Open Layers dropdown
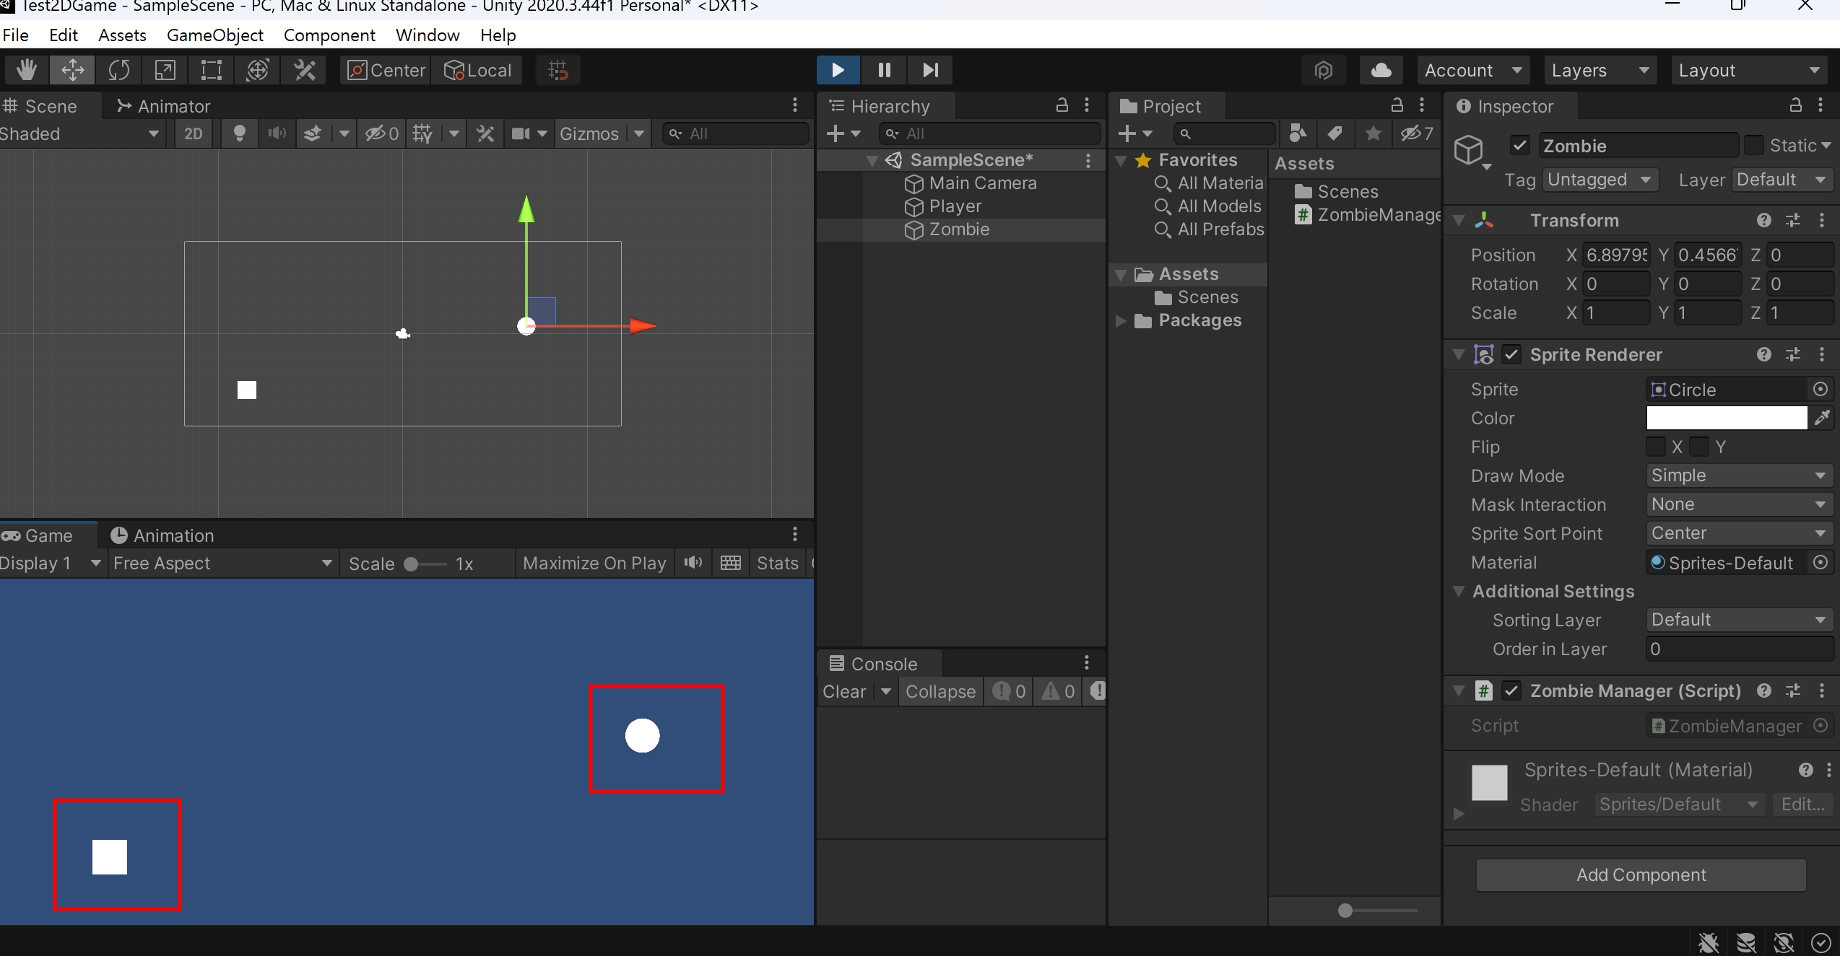Screen dimensions: 1840x956 click(x=1600, y=70)
